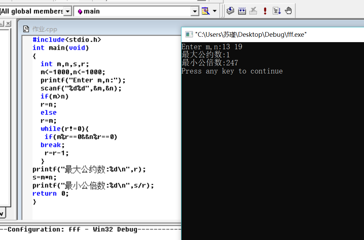Click the s=m*n; code line
The image size is (364, 240).
(x=44, y=177)
